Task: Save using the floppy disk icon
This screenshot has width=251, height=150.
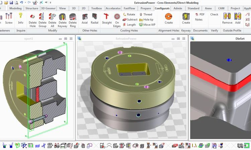Action: click(11, 3)
